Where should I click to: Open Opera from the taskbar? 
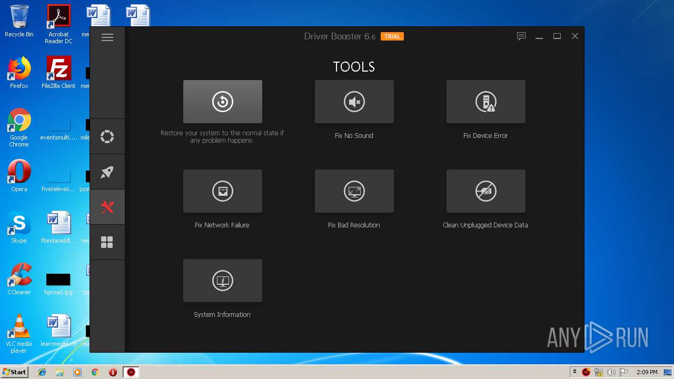tap(113, 372)
